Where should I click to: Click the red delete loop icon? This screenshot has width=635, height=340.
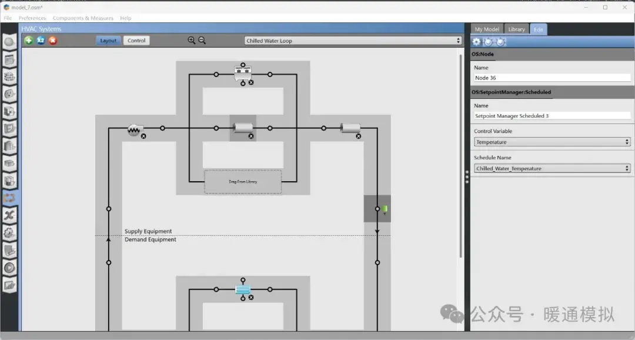52,40
